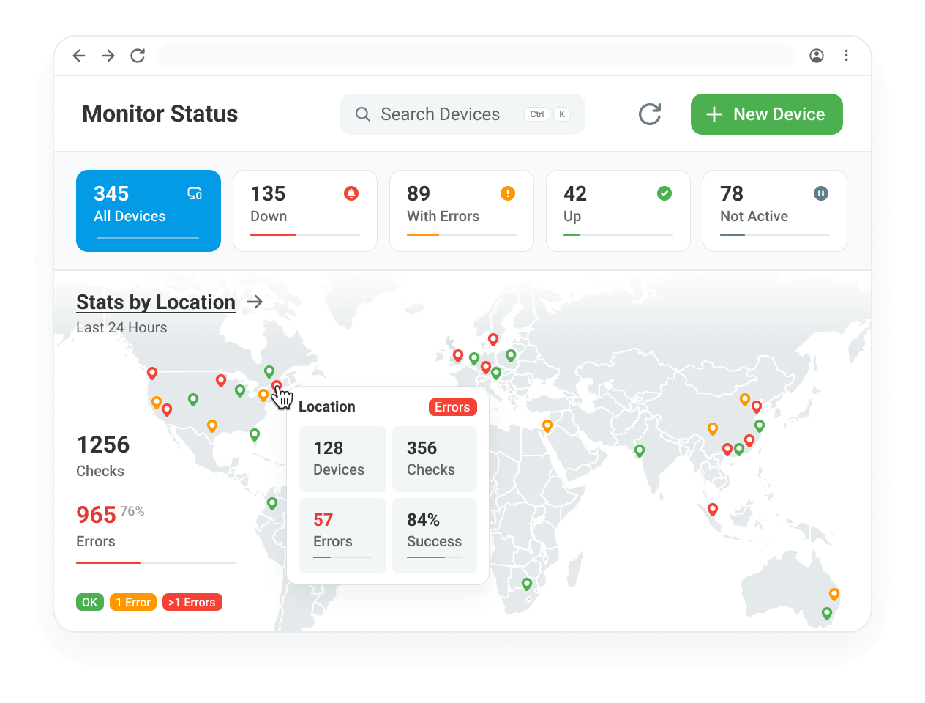Click the red map pin in Singapore region
The height and width of the screenshot is (703, 925).
pos(713,509)
